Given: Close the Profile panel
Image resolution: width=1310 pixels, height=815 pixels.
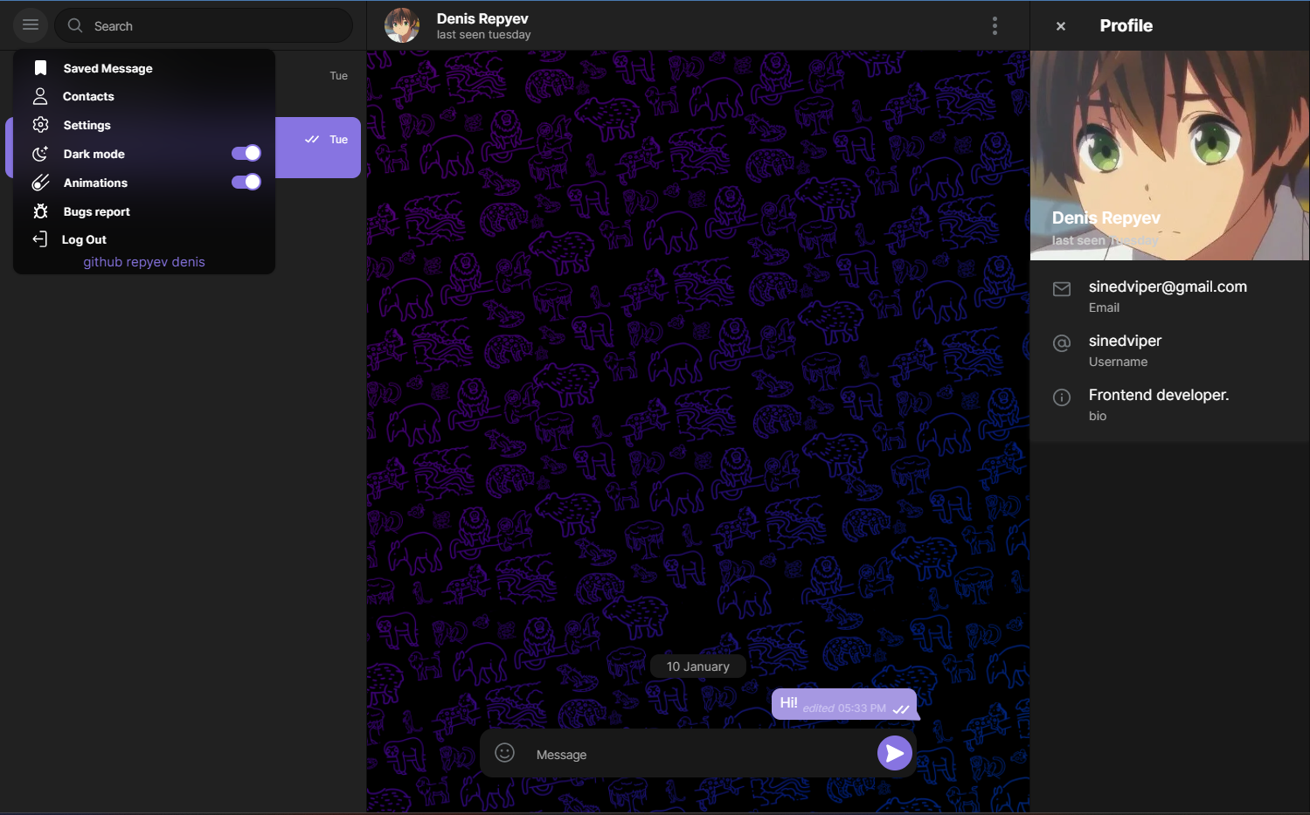Looking at the screenshot, I should [x=1060, y=26].
